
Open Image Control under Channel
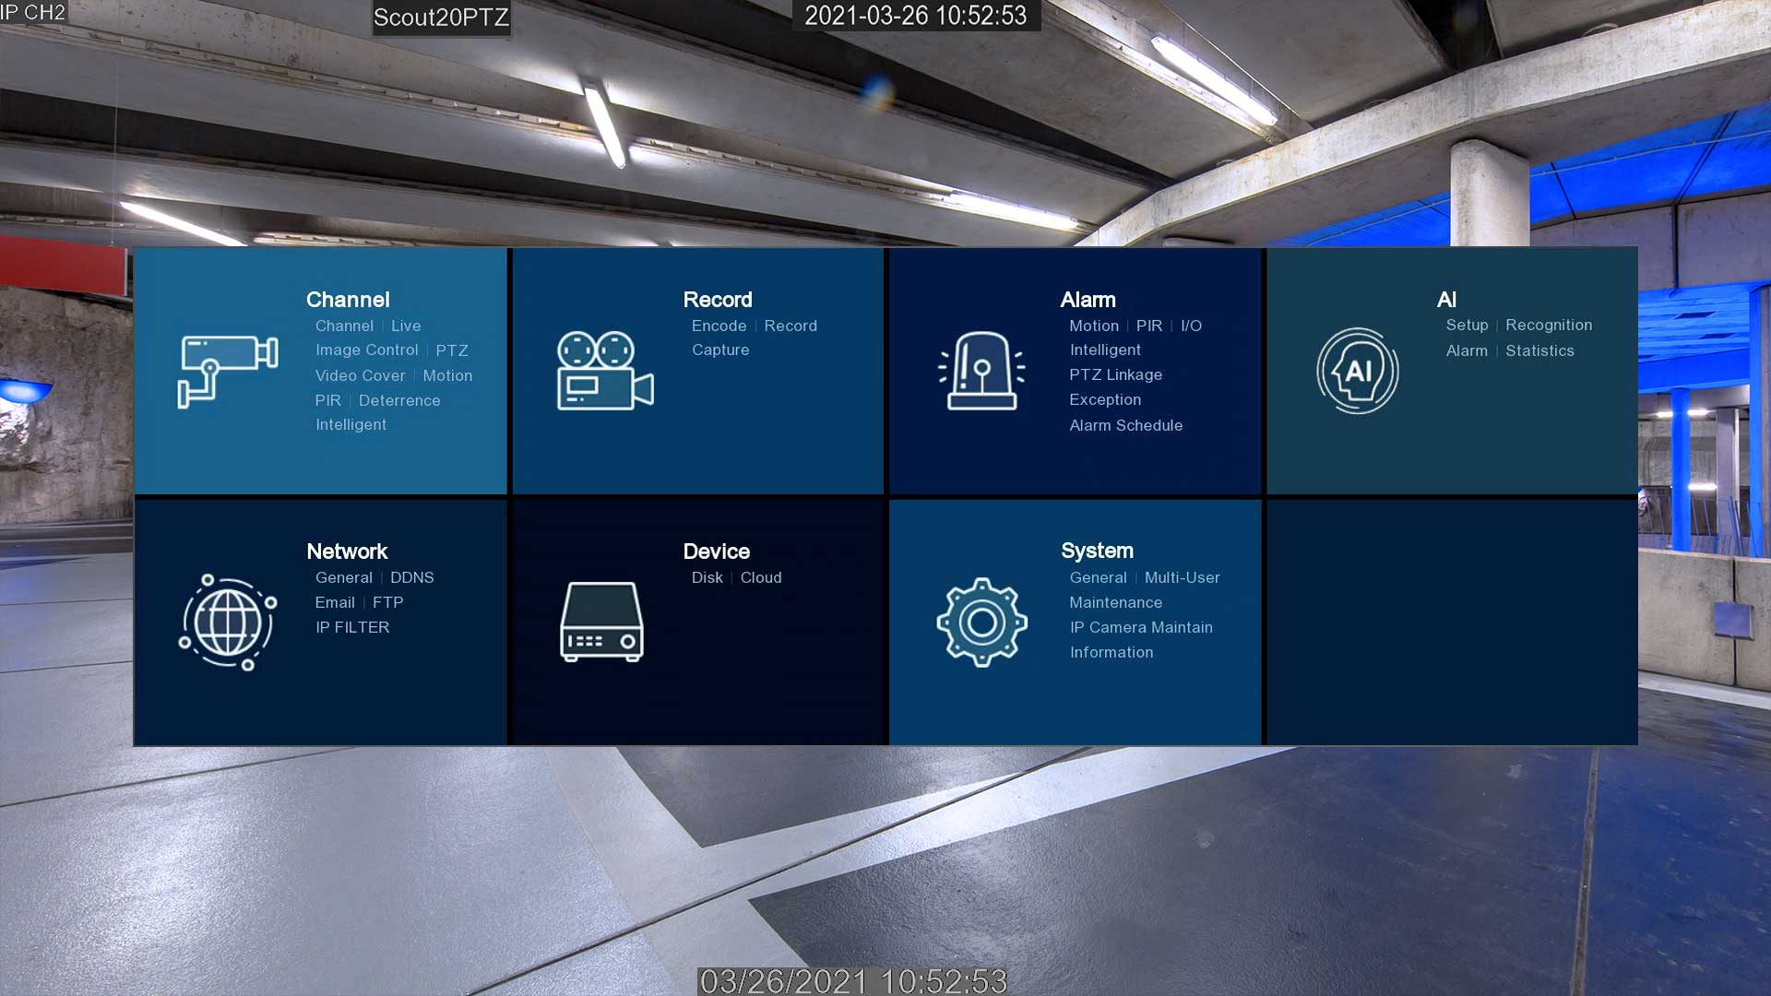(x=366, y=350)
